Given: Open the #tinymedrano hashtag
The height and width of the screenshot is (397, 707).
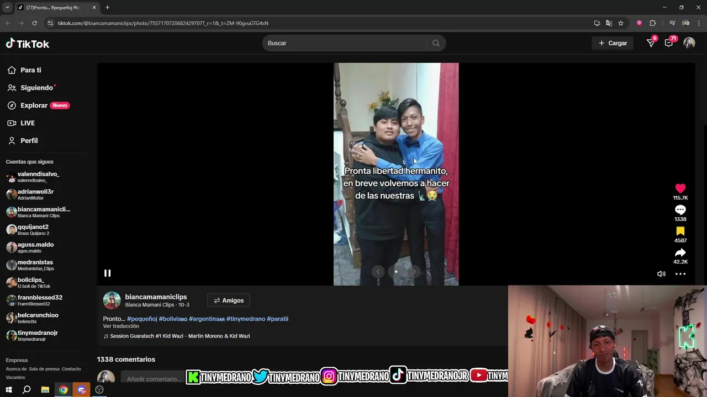Looking at the screenshot, I should tap(246, 319).
